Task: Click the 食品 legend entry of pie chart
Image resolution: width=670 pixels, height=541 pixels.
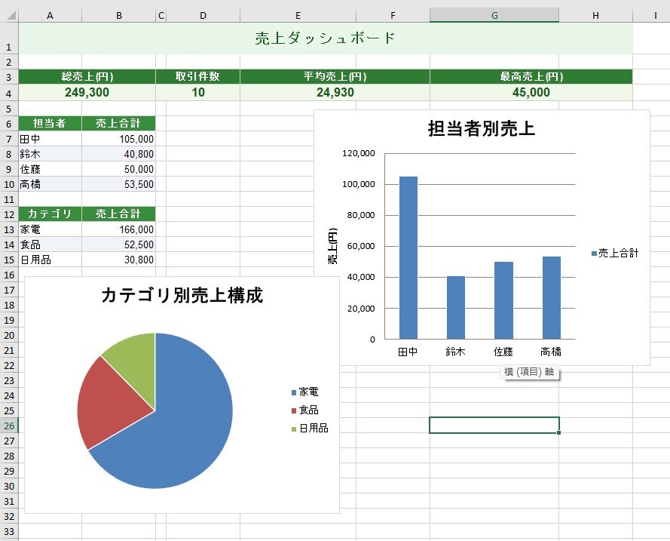Action: click(x=304, y=410)
